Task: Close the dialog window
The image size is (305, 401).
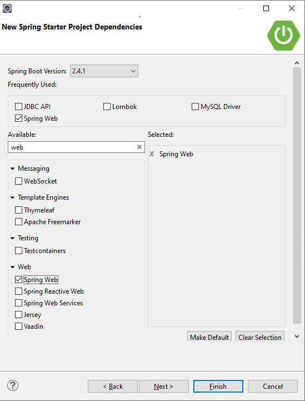Action: tap(292, 8)
